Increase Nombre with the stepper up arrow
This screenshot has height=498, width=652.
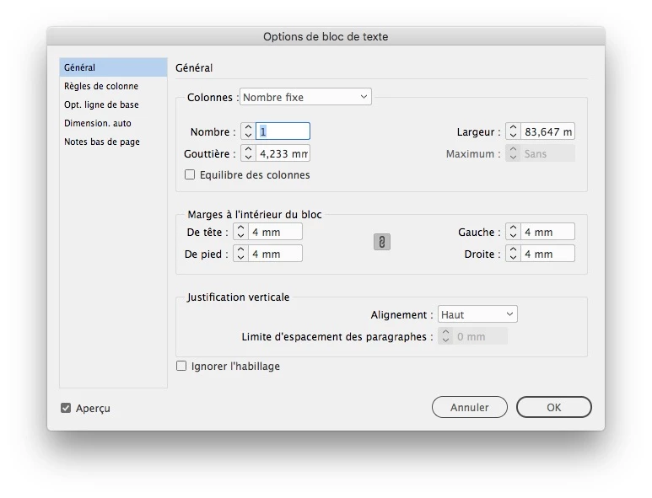(x=248, y=127)
